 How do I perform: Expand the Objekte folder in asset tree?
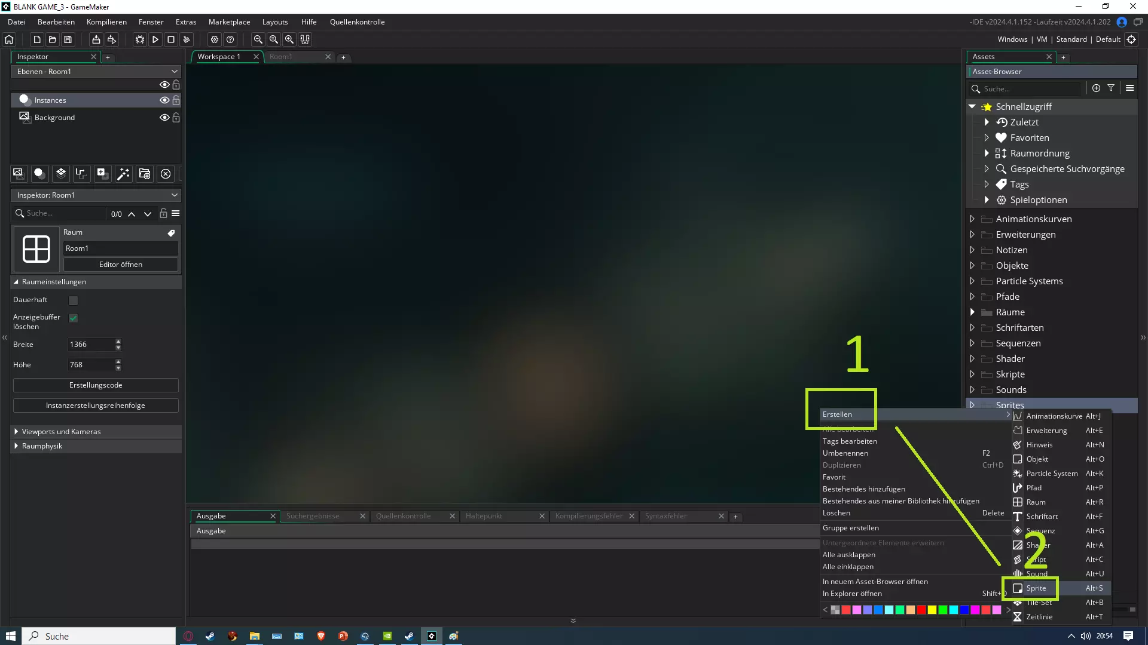972,265
